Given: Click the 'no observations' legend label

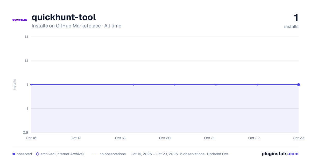Looking at the screenshot, I should [112, 154].
